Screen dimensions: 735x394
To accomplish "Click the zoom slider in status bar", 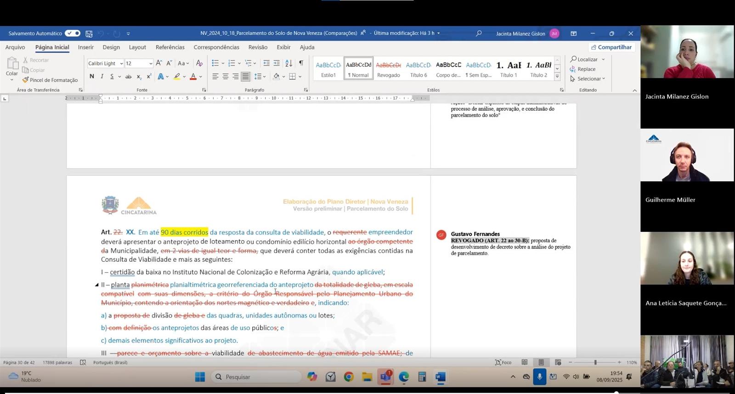I will pyautogui.click(x=595, y=362).
